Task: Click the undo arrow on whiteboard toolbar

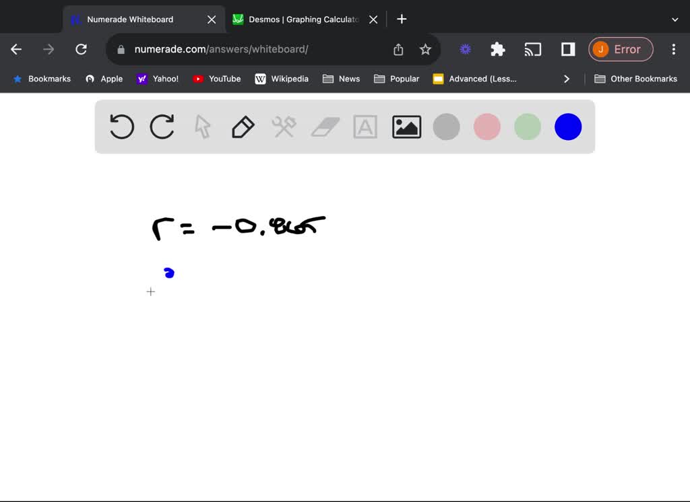Action: coord(122,127)
